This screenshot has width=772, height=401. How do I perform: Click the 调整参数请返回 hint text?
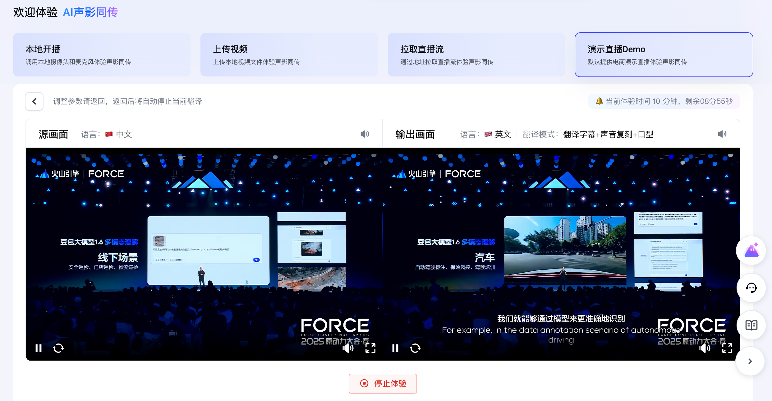[127, 101]
